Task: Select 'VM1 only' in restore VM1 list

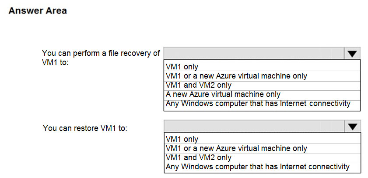Action: tap(182, 139)
